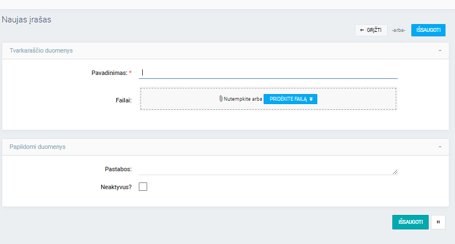The image size is (455, 244).
Task: Focus the Pavadinimas text field
Action: tap(268, 72)
